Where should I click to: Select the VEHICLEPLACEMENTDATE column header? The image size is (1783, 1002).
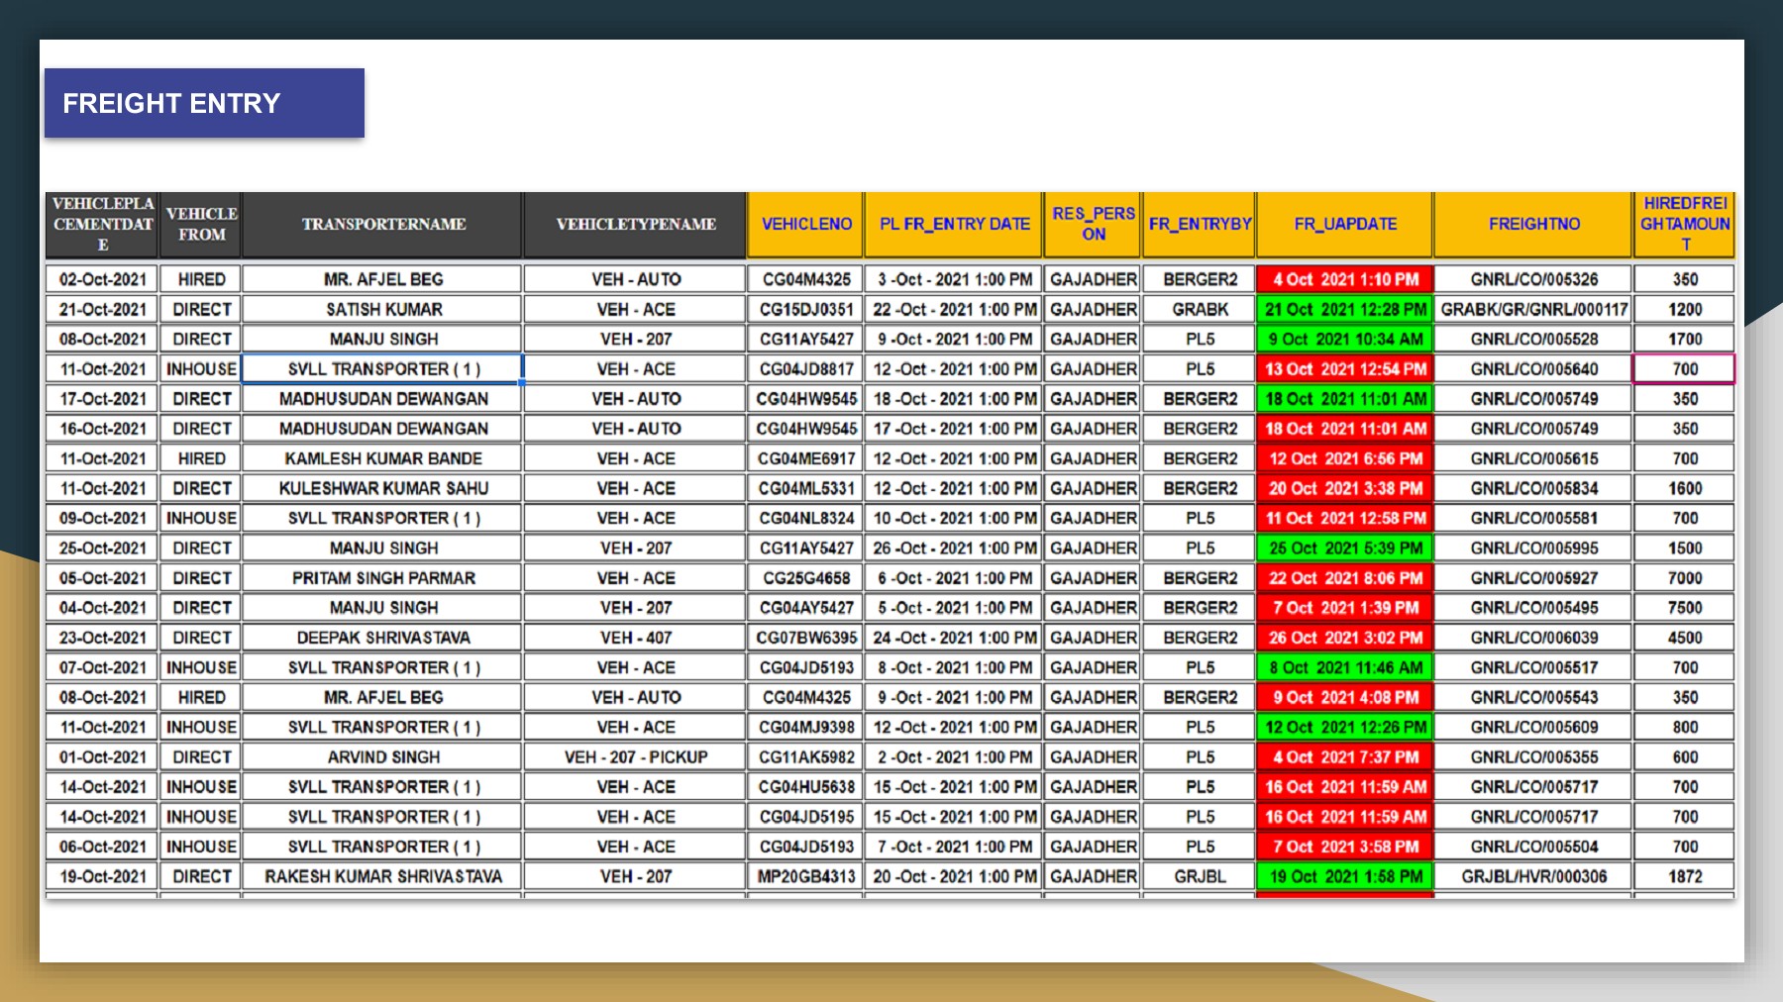click(x=101, y=225)
